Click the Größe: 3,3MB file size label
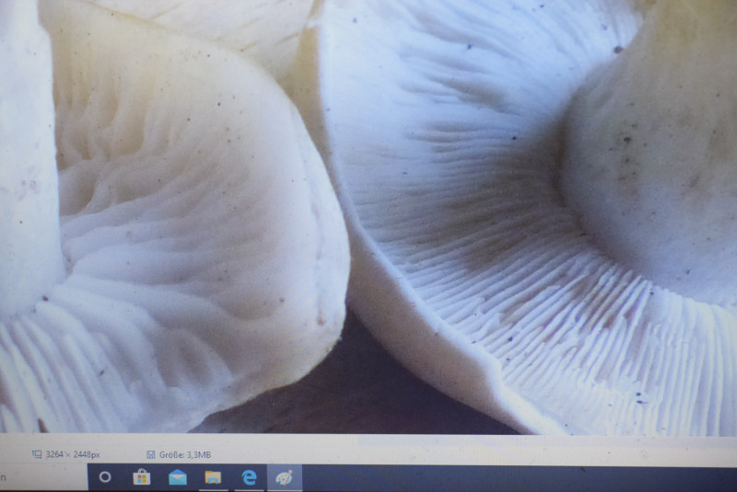 click(186, 454)
